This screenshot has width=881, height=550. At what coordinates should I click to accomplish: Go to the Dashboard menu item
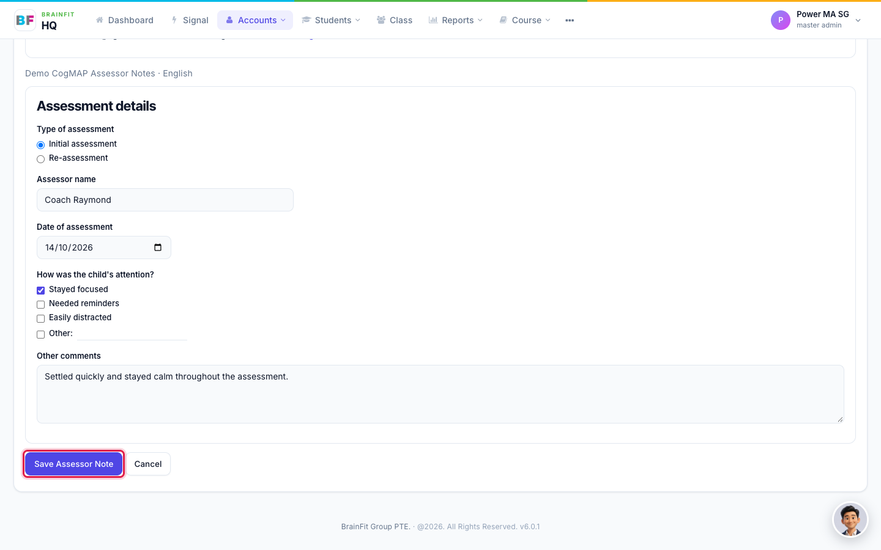125,20
